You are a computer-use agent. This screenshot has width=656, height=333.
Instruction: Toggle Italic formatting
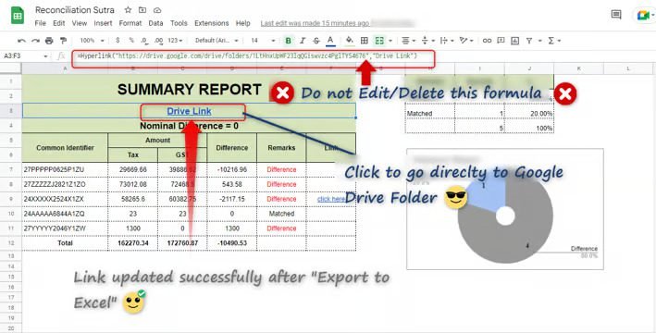[x=302, y=41]
